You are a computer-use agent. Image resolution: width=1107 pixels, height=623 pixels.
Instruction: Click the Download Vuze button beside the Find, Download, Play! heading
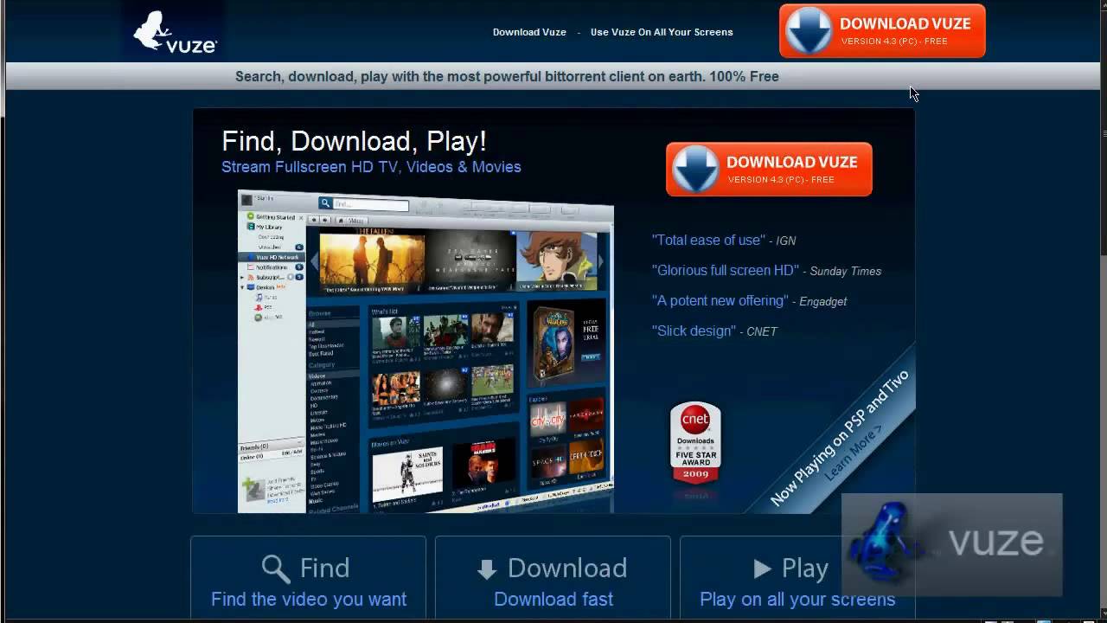tap(769, 169)
